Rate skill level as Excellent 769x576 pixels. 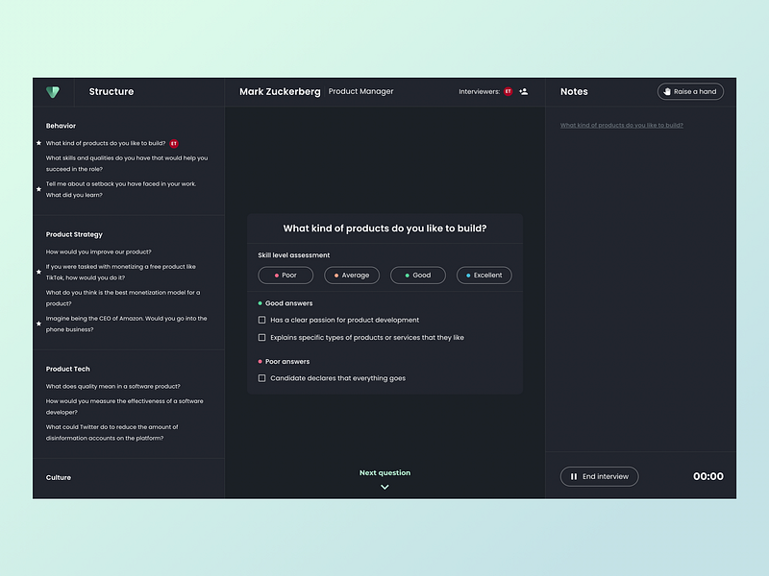484,276
